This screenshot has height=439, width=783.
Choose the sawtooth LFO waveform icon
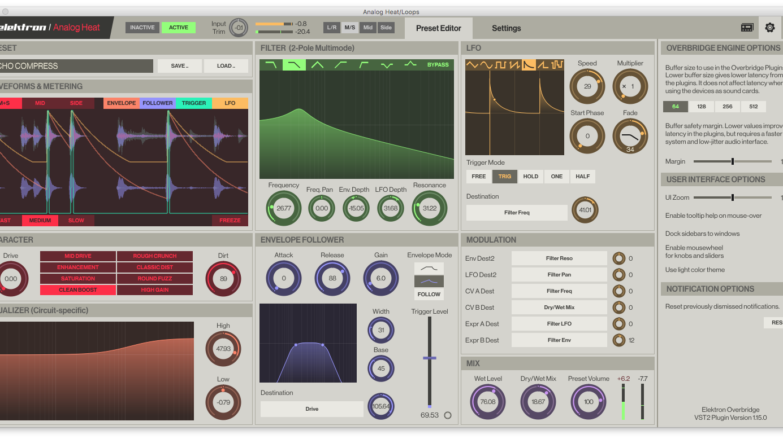tap(514, 65)
